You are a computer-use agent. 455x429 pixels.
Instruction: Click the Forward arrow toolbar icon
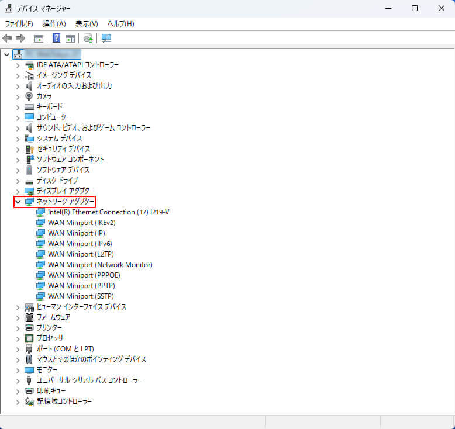(x=20, y=38)
